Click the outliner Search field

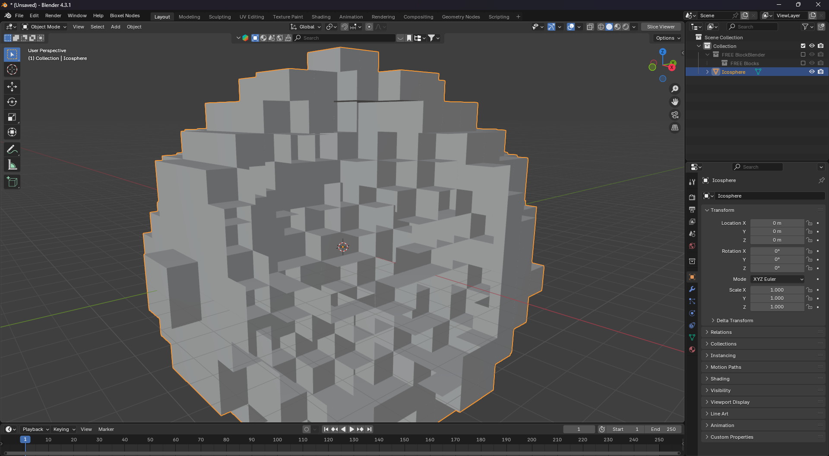pyautogui.click(x=753, y=27)
